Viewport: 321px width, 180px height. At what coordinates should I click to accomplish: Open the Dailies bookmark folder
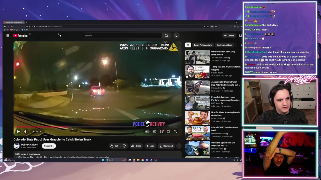7,30
